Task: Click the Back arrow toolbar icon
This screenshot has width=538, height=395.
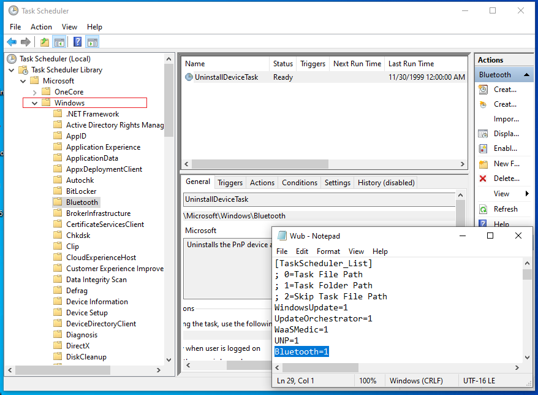Action: tap(12, 42)
